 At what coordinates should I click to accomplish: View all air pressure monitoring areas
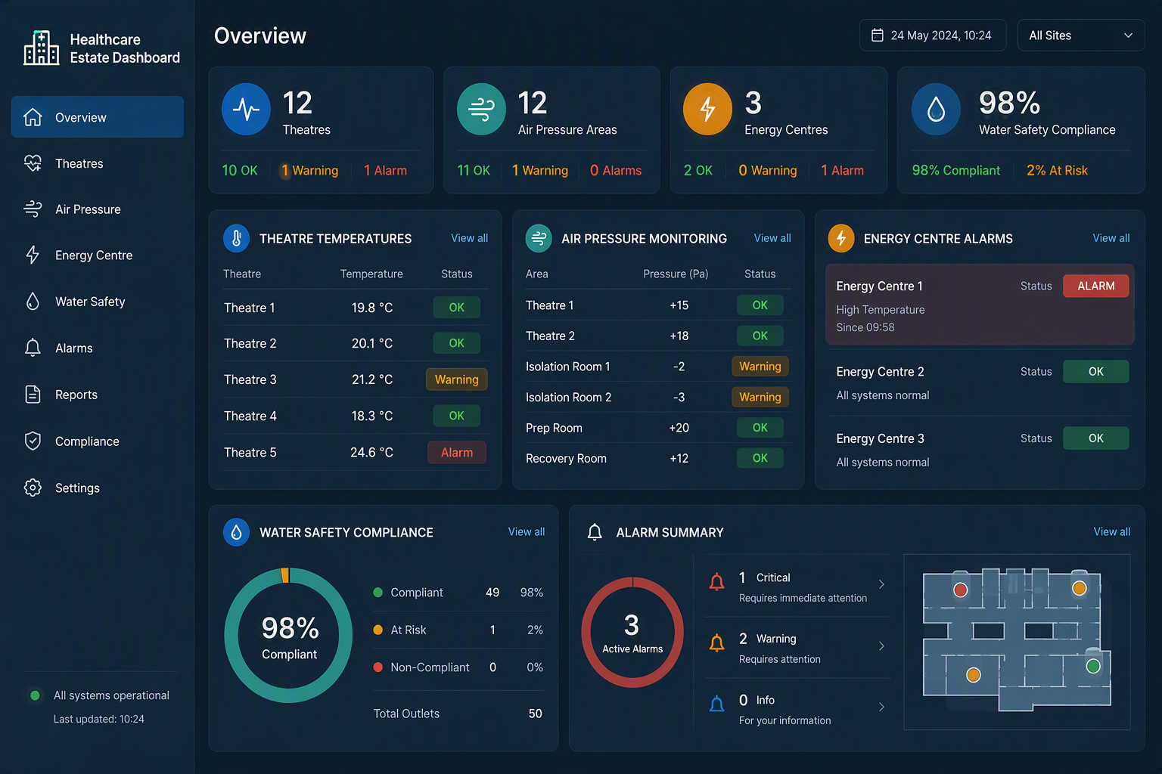tap(772, 238)
